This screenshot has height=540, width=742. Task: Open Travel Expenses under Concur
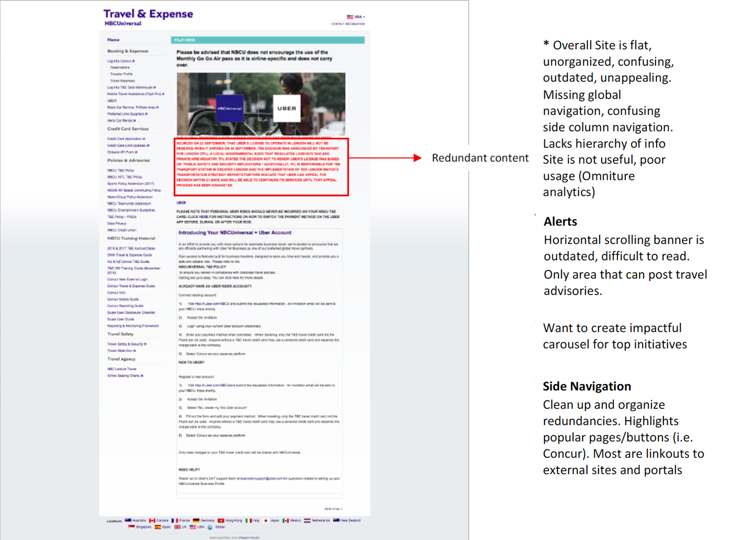(122, 81)
